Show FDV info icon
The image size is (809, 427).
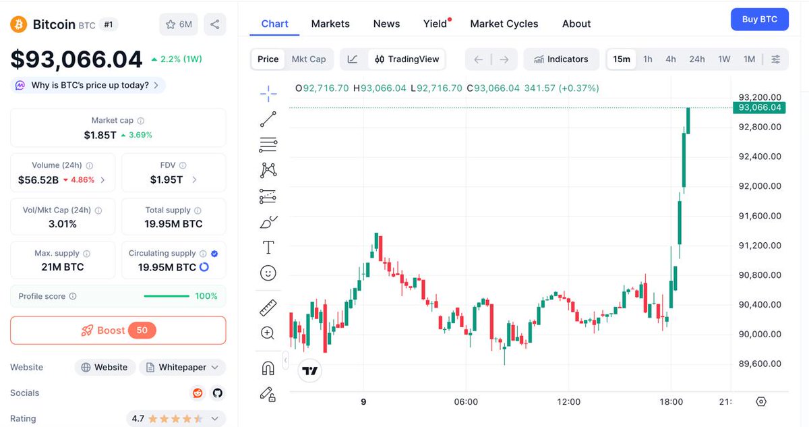(183, 165)
